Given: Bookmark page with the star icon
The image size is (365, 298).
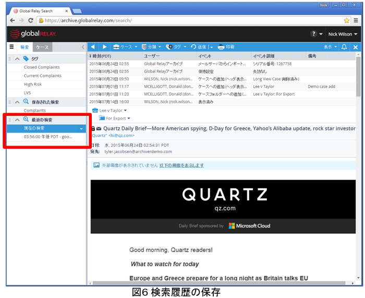Looking at the screenshot, I should click(347, 20).
